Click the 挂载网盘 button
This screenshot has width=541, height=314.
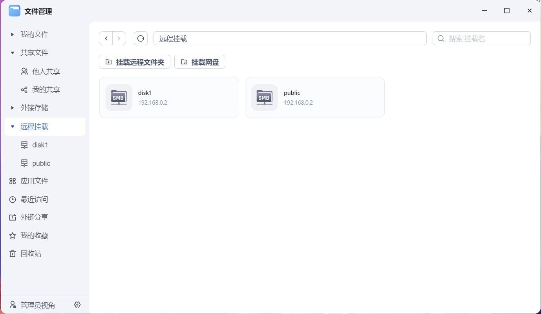(200, 62)
